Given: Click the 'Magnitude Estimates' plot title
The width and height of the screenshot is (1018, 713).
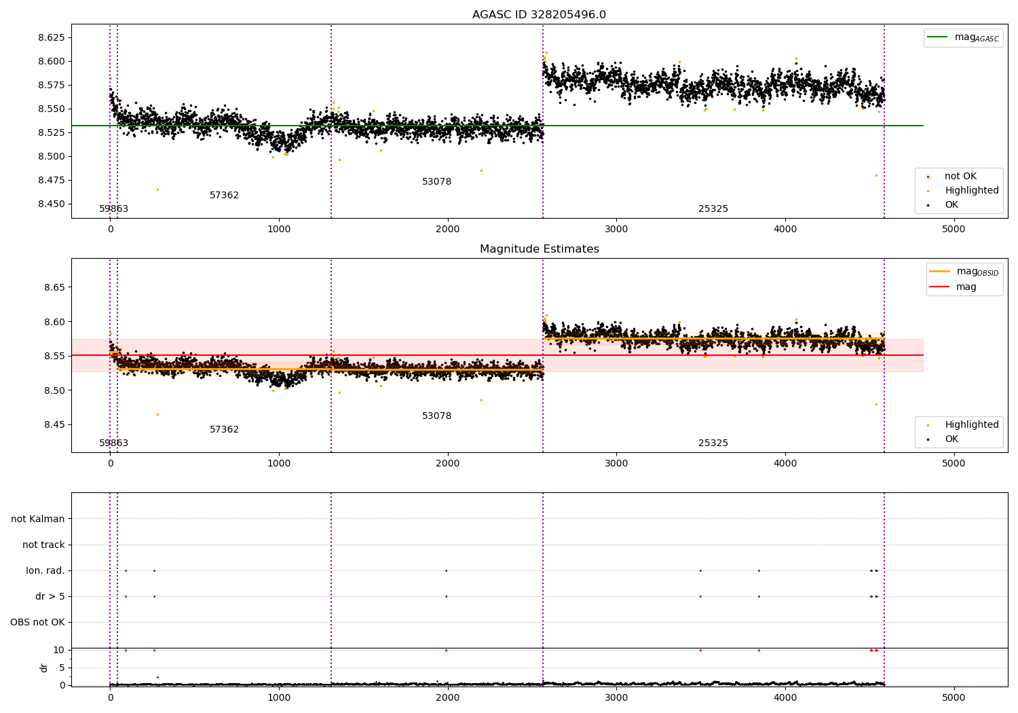Looking at the screenshot, I should pos(539,249).
